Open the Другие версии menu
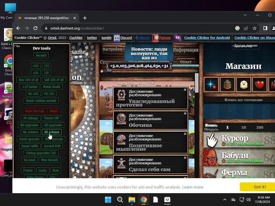This screenshot has height=206, width=275. 246,46
